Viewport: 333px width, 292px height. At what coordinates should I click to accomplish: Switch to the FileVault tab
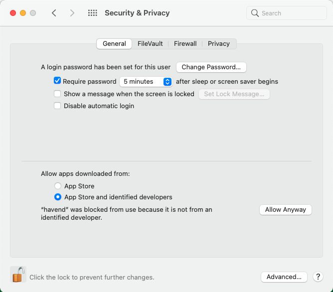click(x=150, y=44)
